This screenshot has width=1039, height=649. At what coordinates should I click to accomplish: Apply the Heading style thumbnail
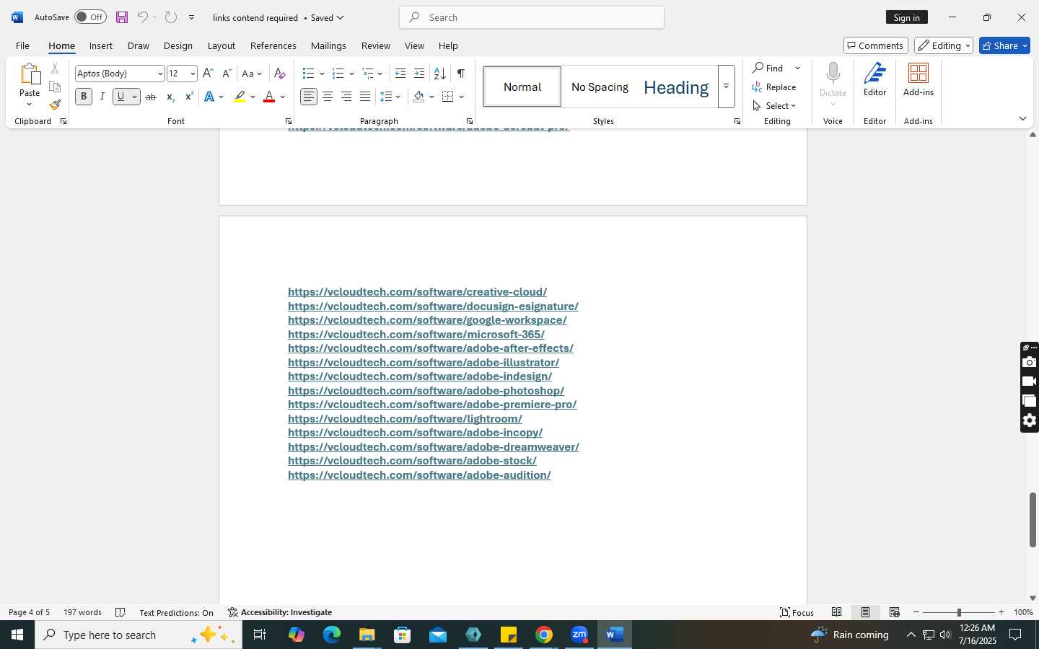pos(675,87)
